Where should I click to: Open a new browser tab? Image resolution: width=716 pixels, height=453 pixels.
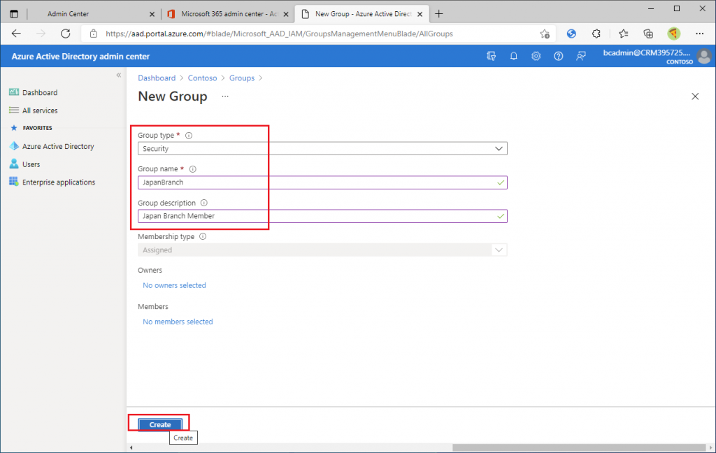click(439, 14)
